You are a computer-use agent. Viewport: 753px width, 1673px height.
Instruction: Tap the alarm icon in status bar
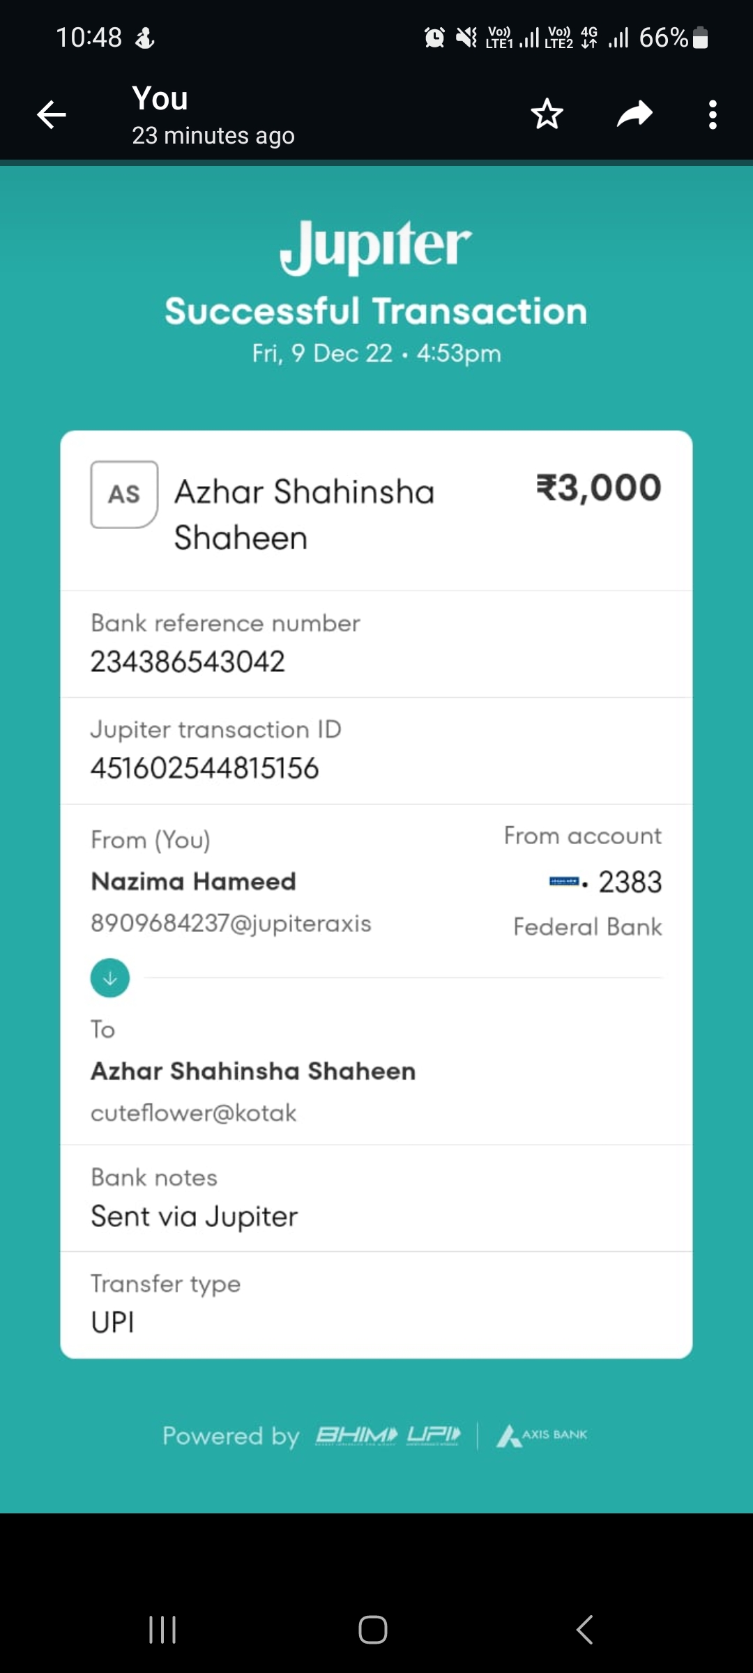(434, 38)
